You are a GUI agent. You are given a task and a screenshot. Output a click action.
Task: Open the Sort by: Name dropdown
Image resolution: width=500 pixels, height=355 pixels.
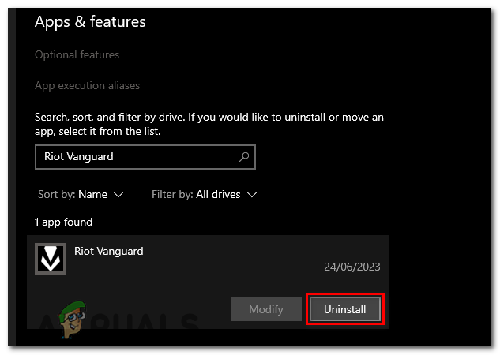(81, 195)
